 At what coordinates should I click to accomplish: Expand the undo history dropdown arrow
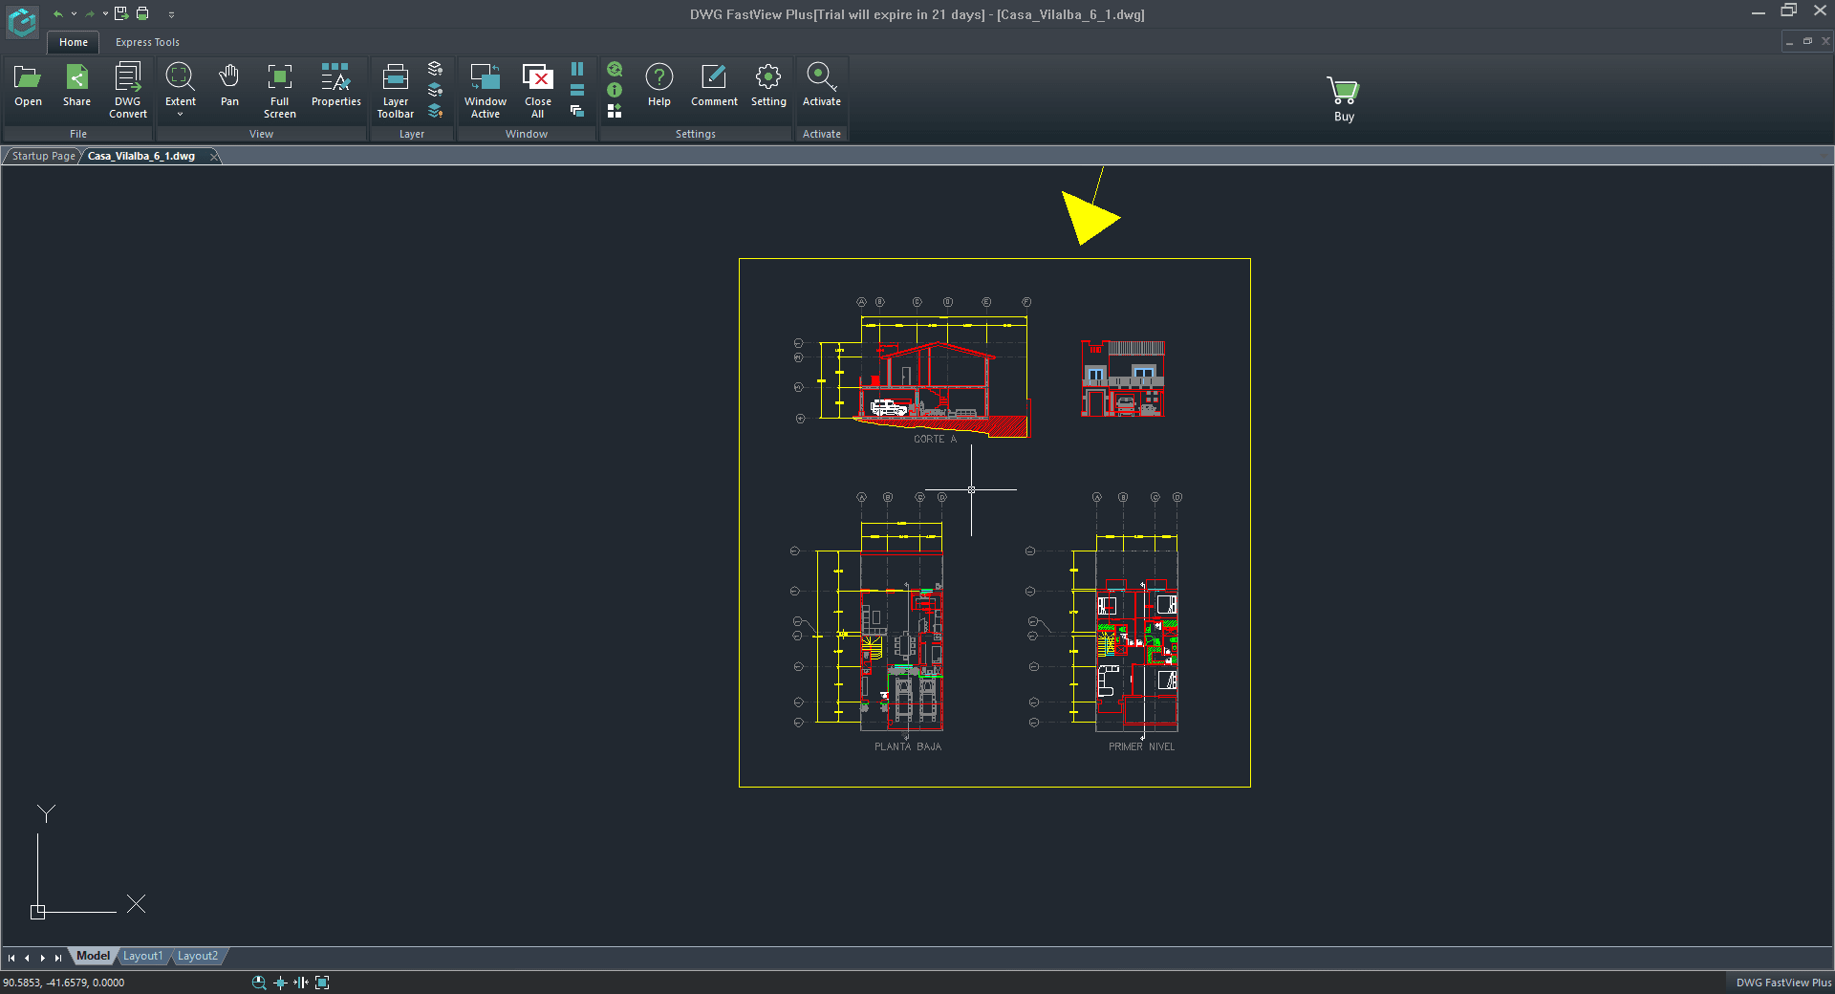point(74,14)
